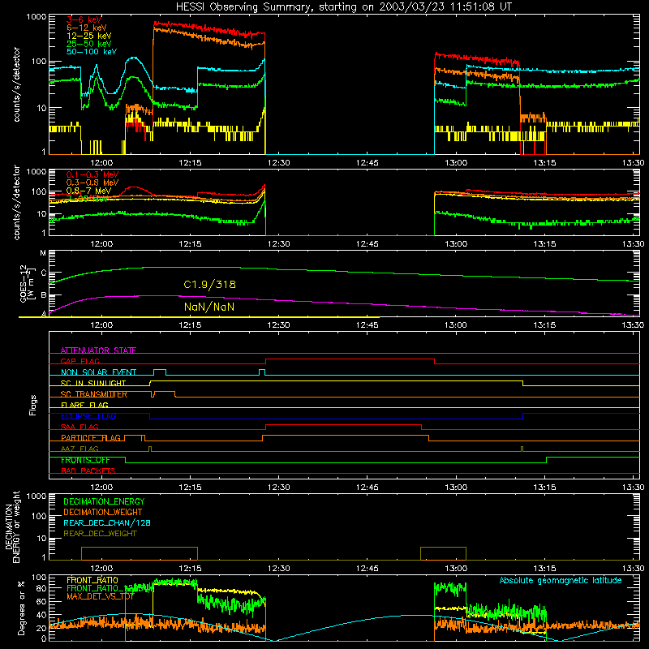The image size is (649, 649).
Task: Click the 1000 tick of top plot
Action: (36, 17)
